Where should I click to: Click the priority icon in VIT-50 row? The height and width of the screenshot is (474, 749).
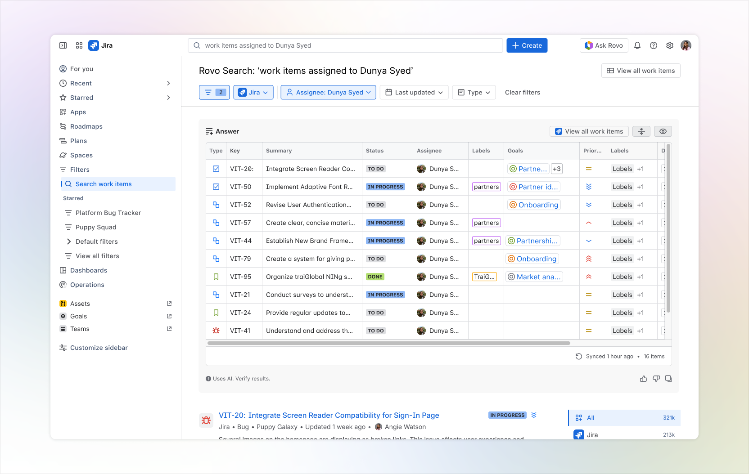point(589,187)
